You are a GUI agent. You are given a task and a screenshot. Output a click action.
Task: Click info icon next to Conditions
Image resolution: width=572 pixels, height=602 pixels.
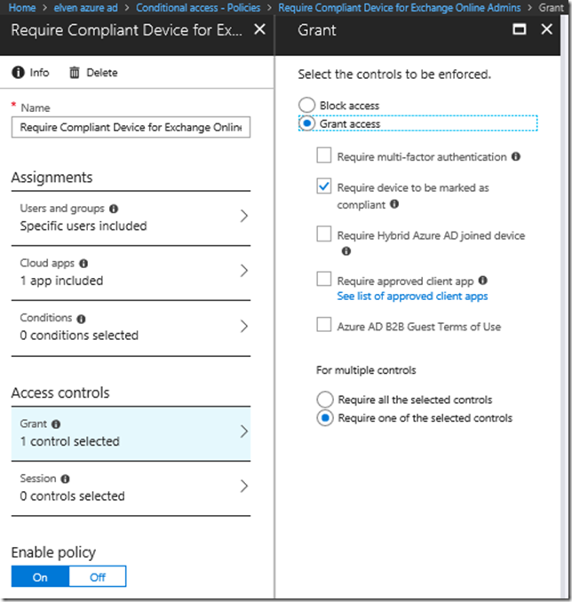pyautogui.click(x=81, y=319)
